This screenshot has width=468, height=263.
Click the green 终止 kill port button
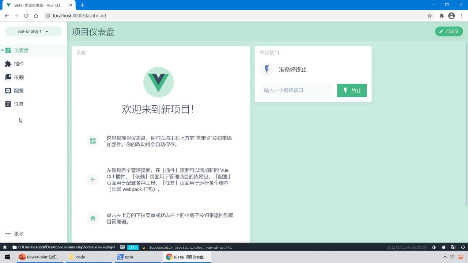tap(352, 90)
